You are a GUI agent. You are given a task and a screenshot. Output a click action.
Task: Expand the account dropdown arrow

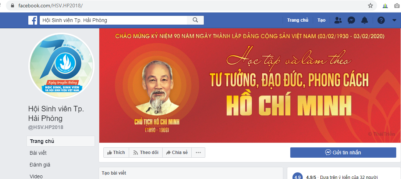tap(394, 20)
